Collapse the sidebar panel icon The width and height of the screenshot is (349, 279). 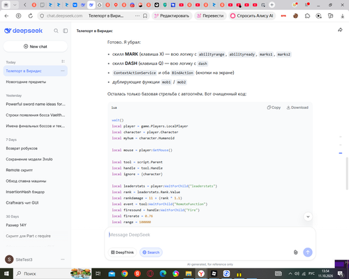point(66,31)
